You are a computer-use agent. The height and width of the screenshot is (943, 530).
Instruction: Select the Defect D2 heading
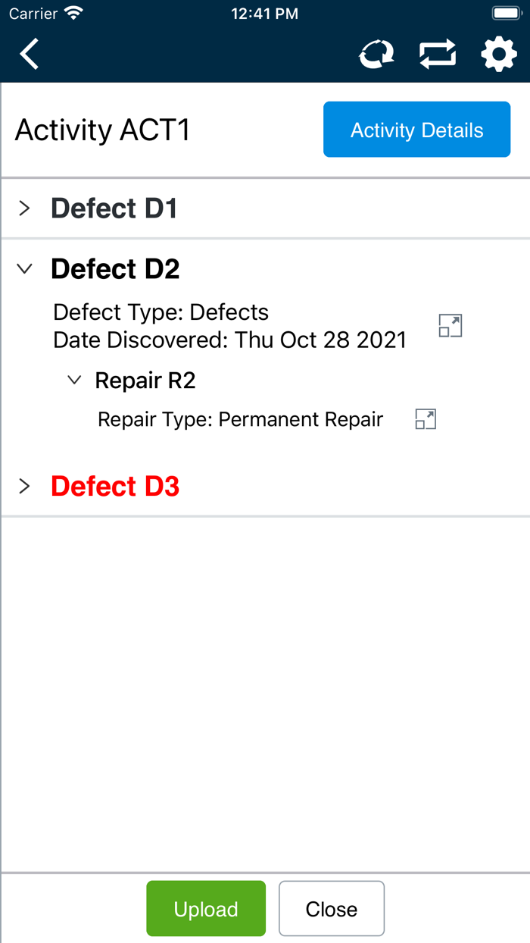(x=115, y=269)
